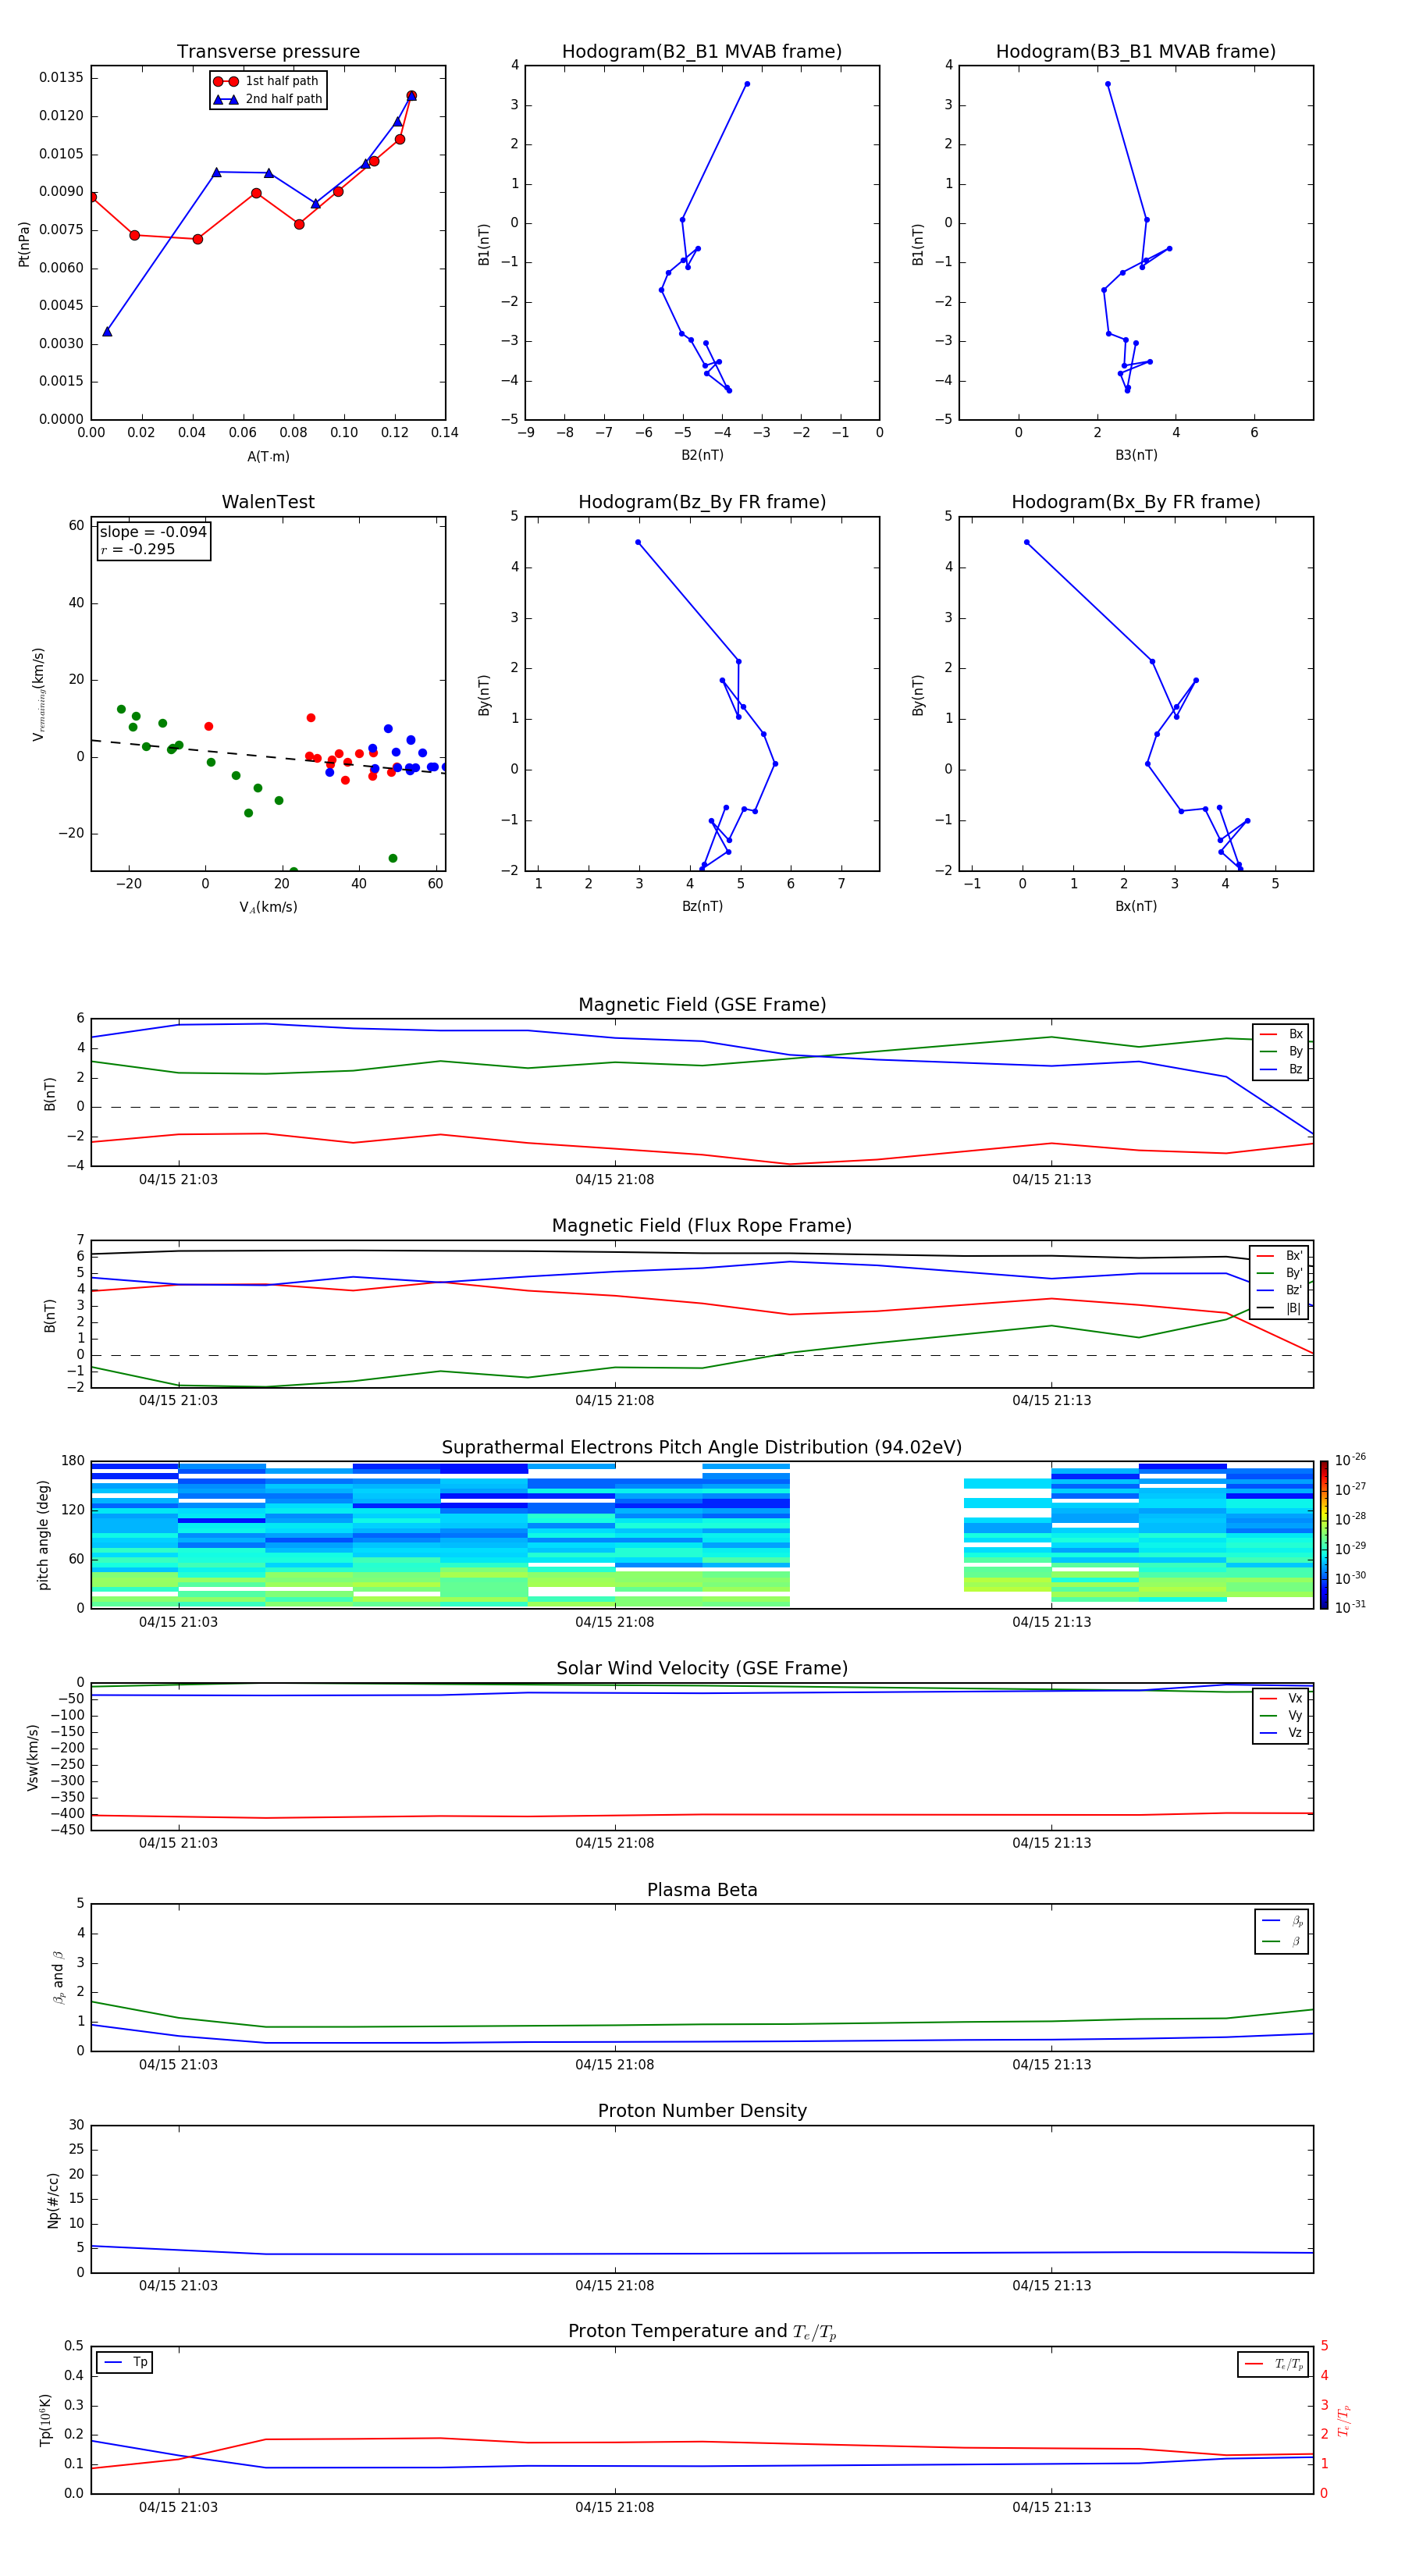This screenshot has width=1405, height=2576.
Task: Click the "Hodogram(Bx_By FR frame)" title
Action: pos(1136,502)
